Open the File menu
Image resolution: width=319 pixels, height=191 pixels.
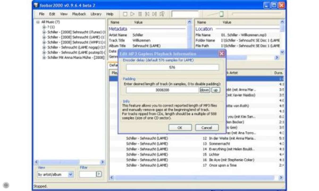click(42, 14)
